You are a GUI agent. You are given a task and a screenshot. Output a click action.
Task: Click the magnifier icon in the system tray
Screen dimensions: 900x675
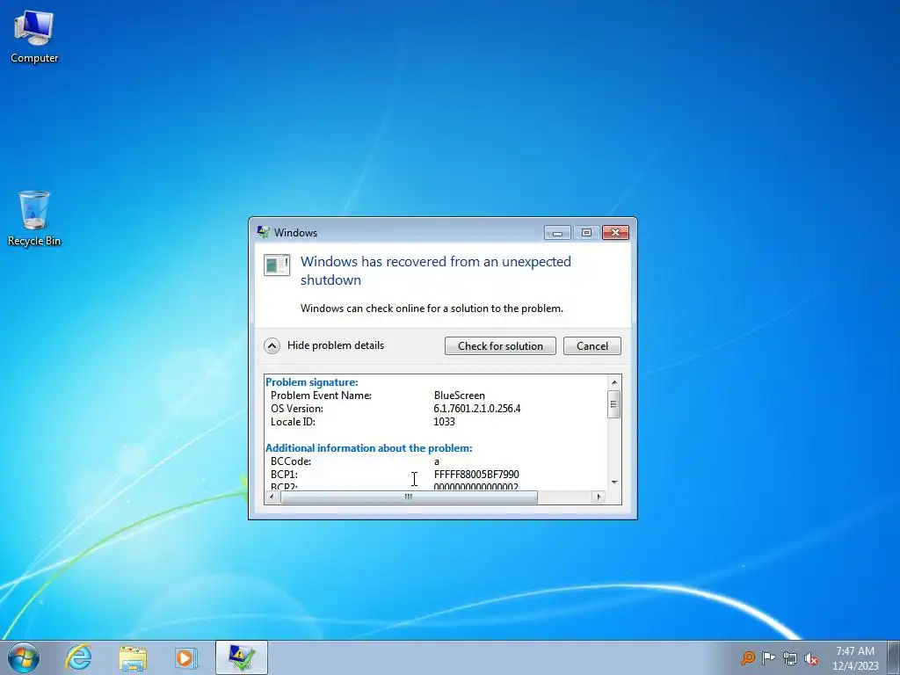(747, 657)
